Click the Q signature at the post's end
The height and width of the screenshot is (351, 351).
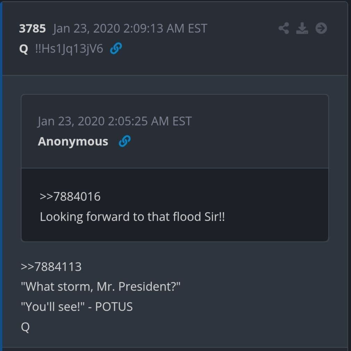point(25,327)
